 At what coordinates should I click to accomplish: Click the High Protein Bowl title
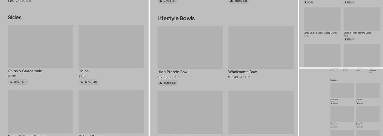click(x=173, y=72)
